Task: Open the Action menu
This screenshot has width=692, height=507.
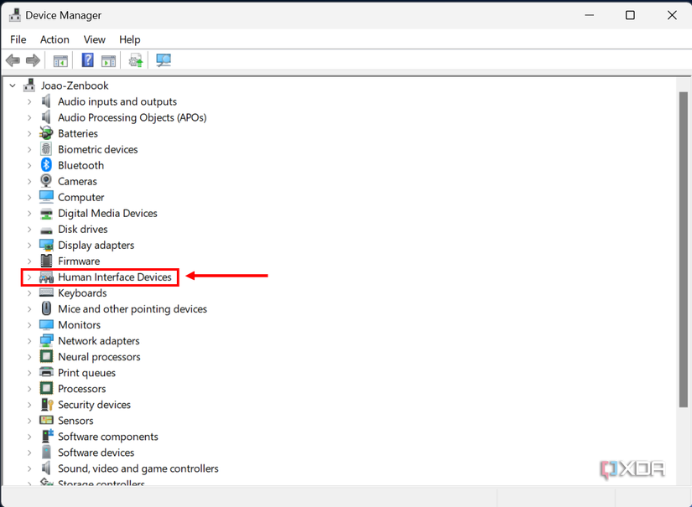Action: (55, 39)
